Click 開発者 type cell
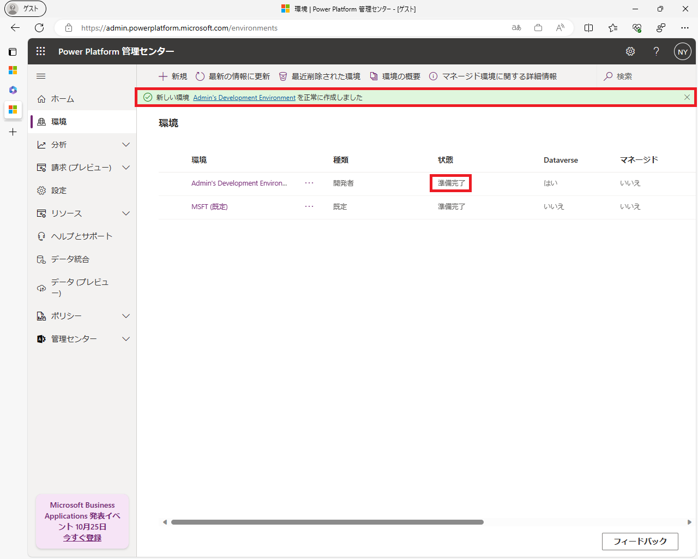Viewport: 698px width, 559px height. click(344, 183)
